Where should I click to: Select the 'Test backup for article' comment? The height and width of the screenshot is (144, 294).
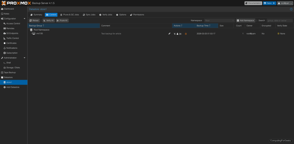[x=111, y=34]
